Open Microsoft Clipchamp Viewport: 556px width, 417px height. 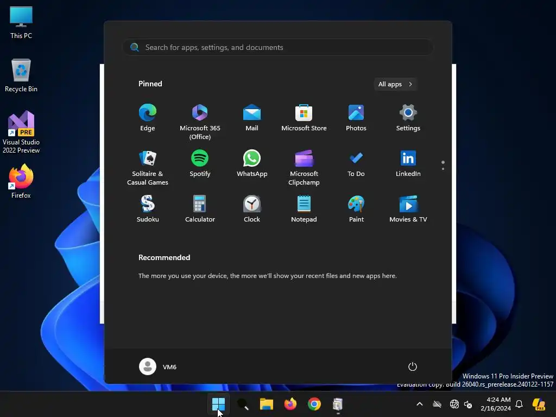[304, 168]
